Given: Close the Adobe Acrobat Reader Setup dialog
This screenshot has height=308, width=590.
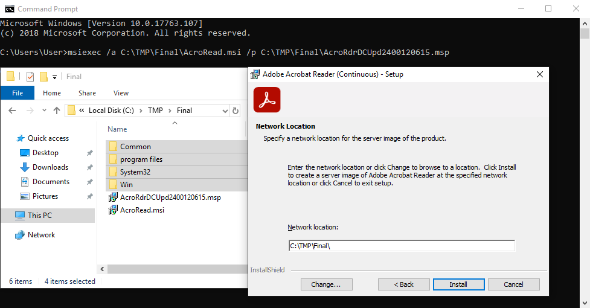Looking at the screenshot, I should [540, 74].
